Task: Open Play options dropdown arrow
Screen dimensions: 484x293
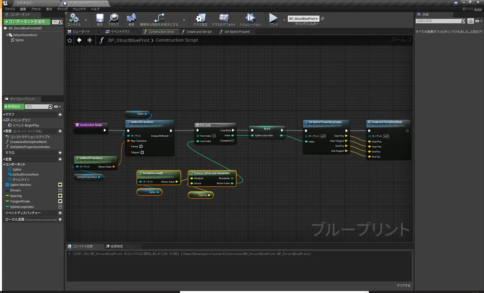Action: pyautogui.click(x=284, y=20)
